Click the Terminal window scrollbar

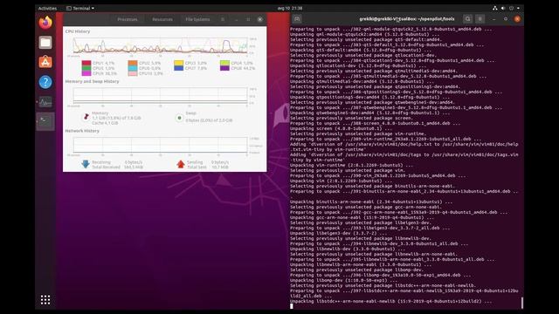coord(522,303)
